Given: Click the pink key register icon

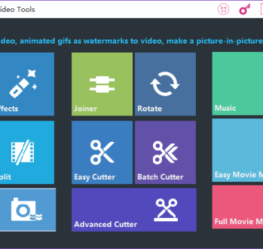Looking at the screenshot, I should tap(245, 10).
